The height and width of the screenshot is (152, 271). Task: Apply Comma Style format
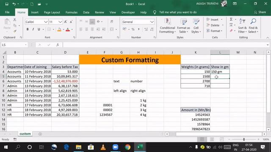[x=138, y=29]
